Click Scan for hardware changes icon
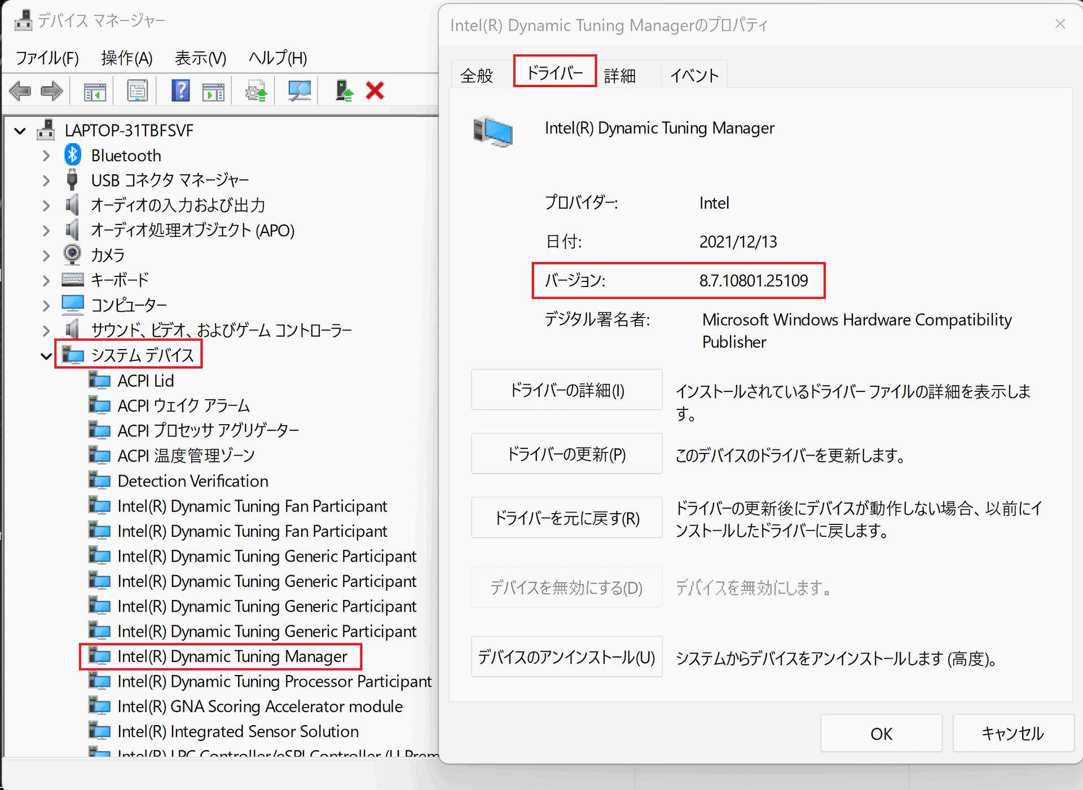The image size is (1083, 790). 299,91
